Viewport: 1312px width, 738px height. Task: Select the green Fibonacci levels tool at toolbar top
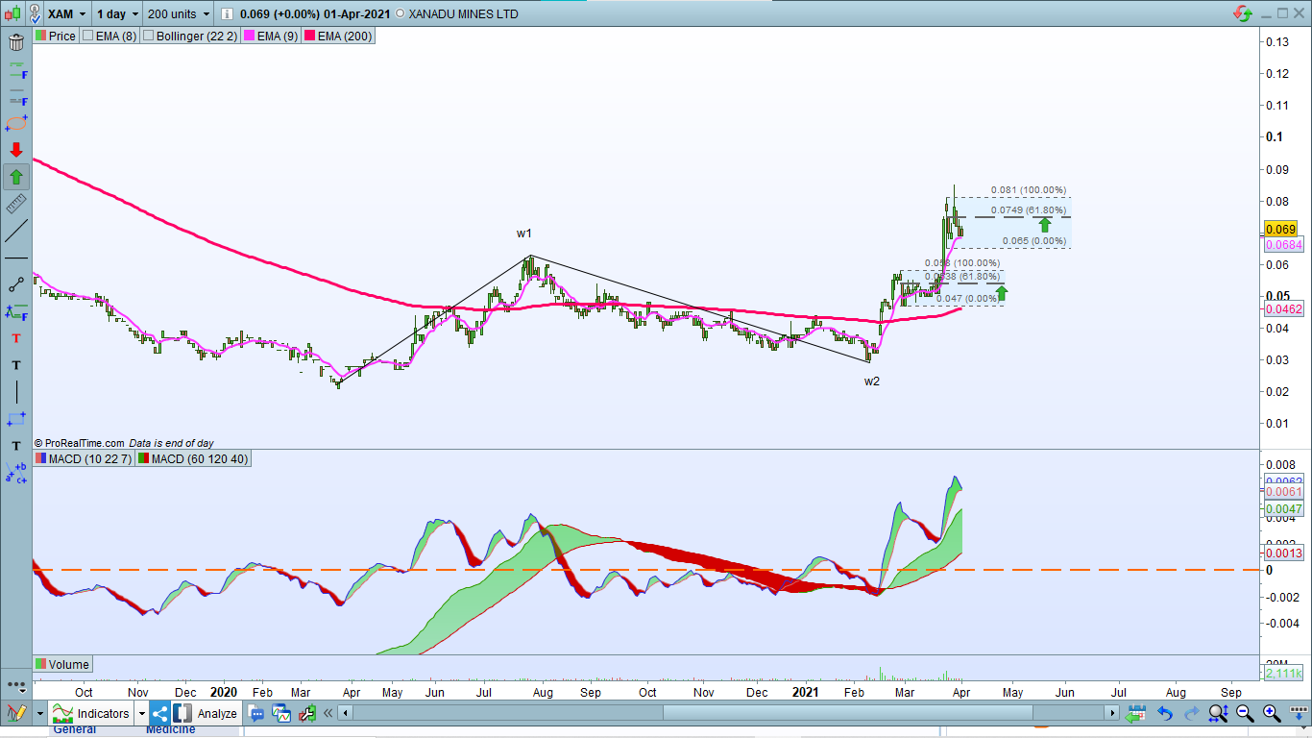tap(16, 69)
